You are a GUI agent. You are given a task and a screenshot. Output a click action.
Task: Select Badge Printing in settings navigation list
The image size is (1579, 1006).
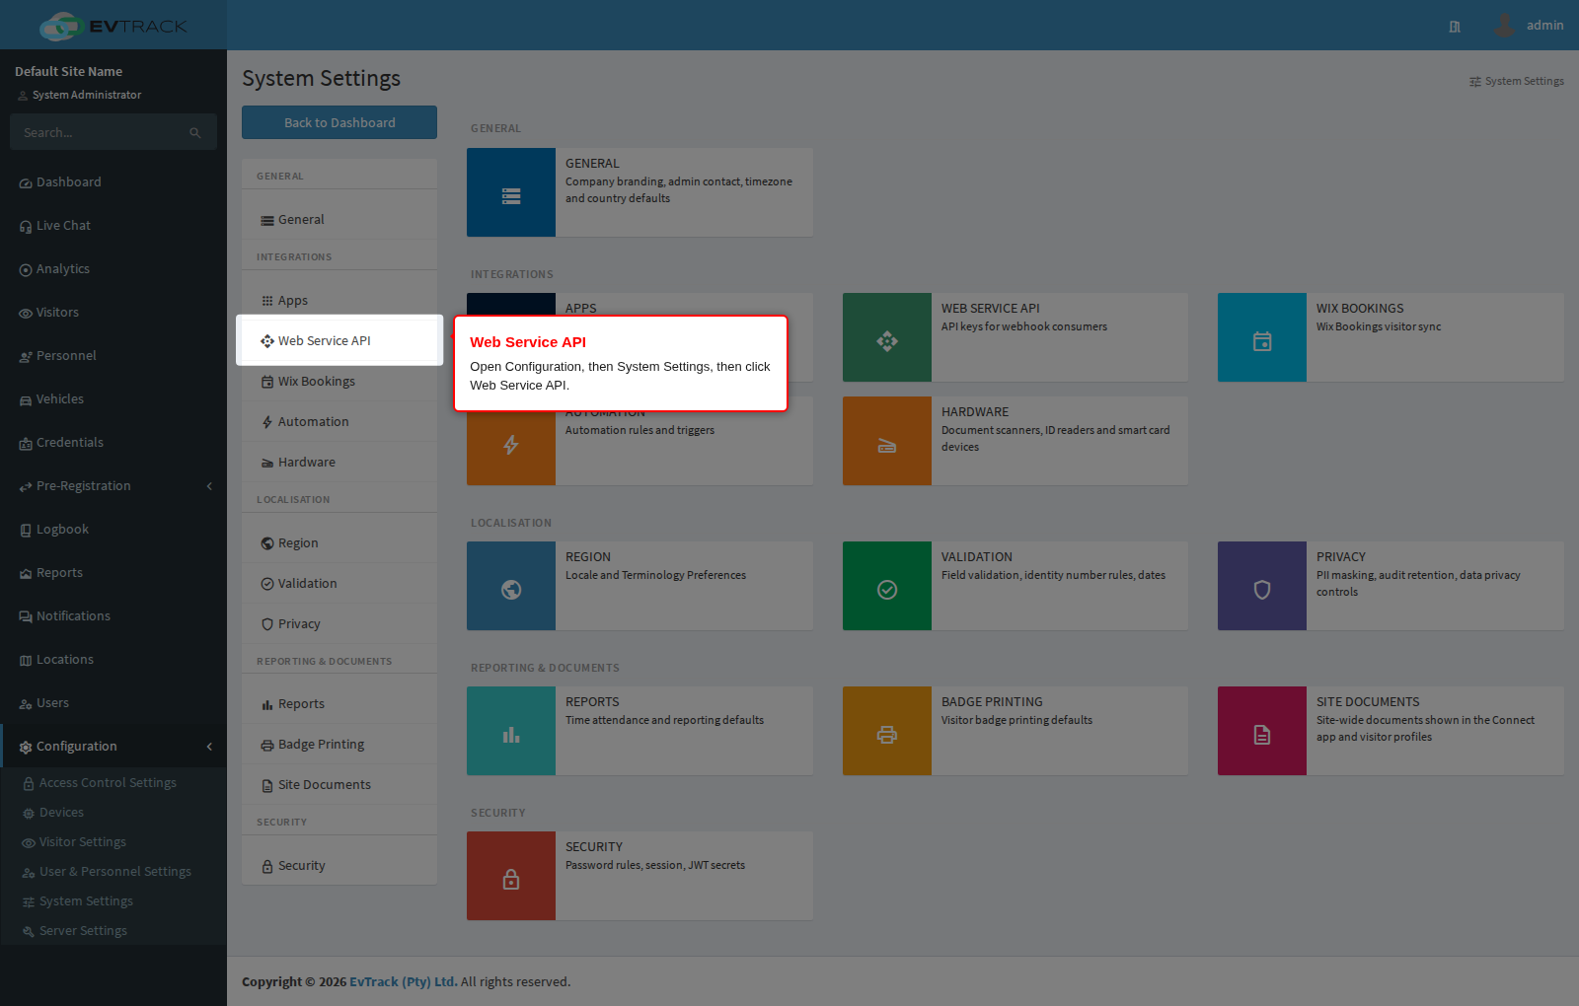coord(339,745)
